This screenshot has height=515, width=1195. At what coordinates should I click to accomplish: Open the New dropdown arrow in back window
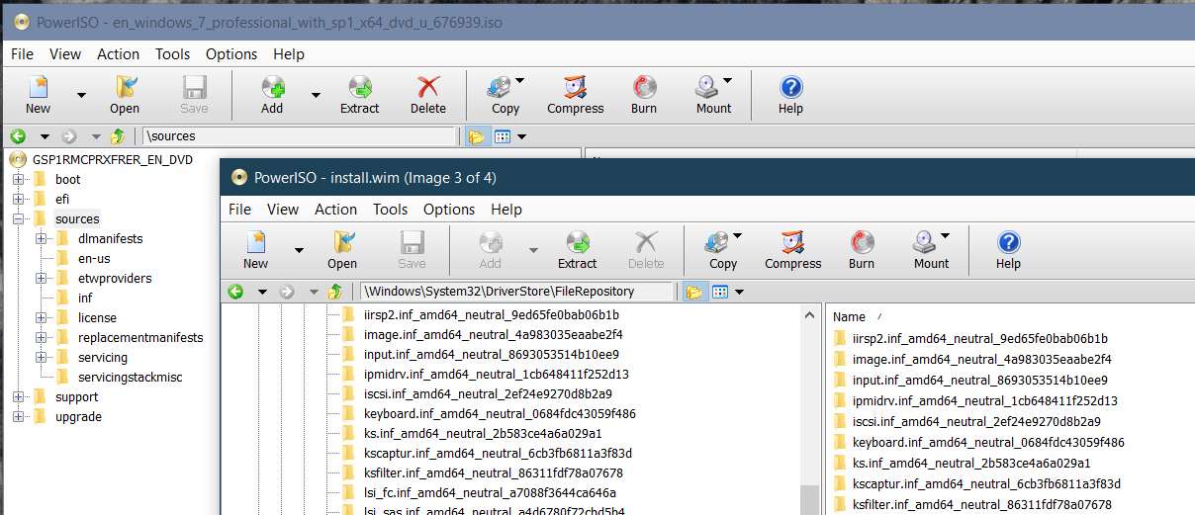tap(81, 95)
